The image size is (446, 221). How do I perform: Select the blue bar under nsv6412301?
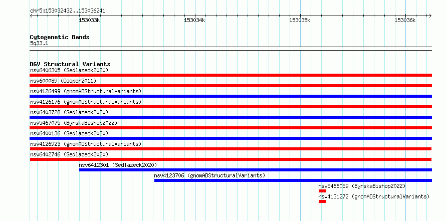(x=256, y=170)
